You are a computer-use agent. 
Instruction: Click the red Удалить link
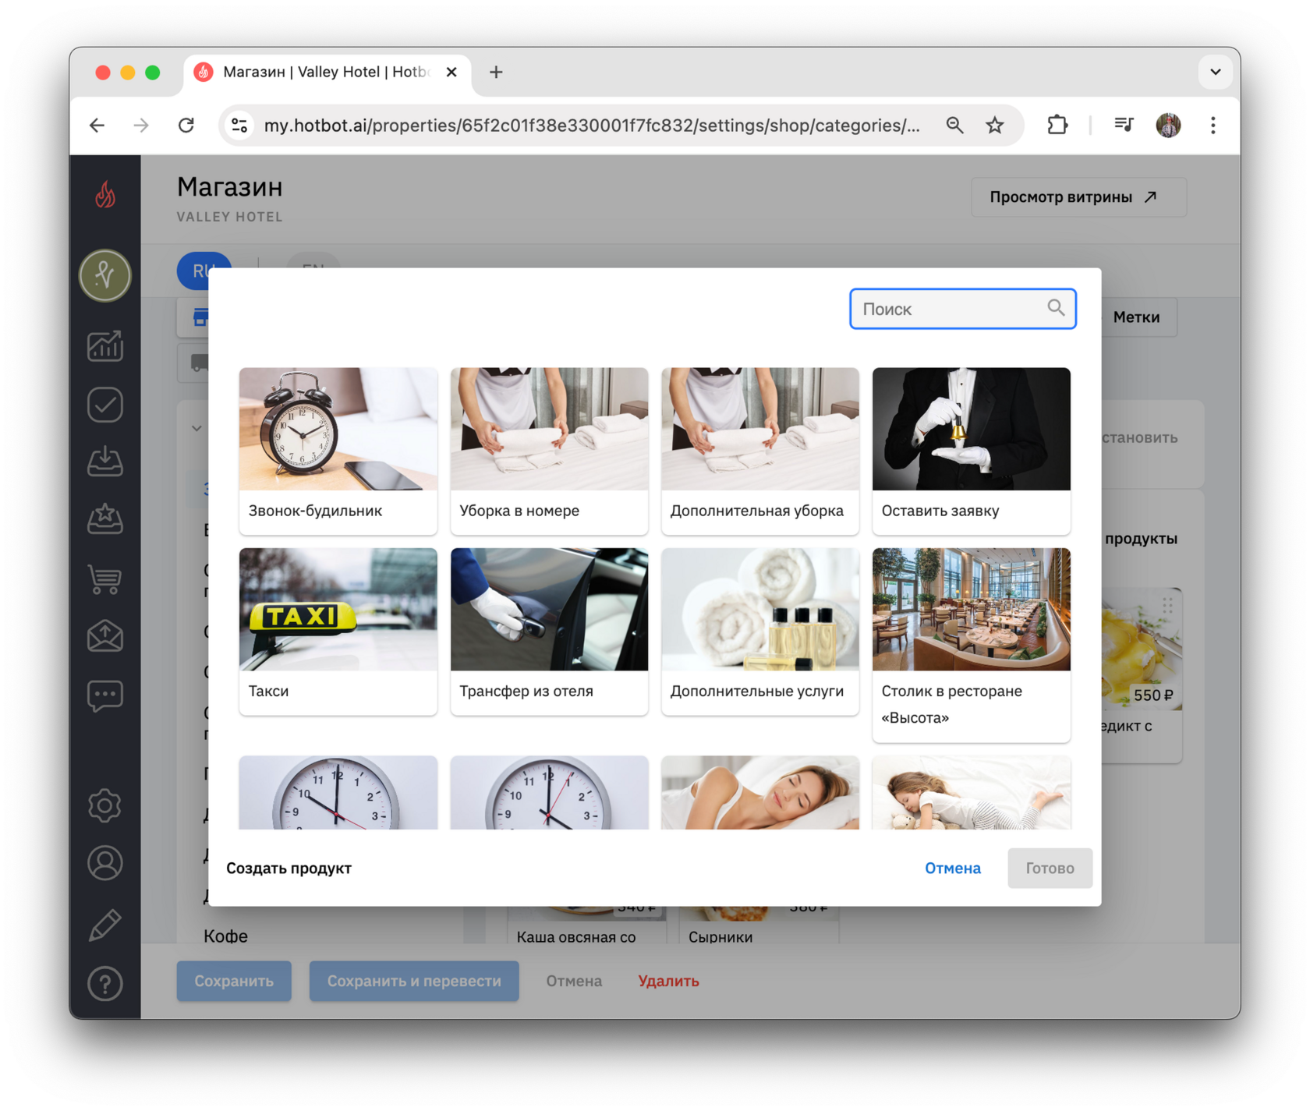click(668, 981)
